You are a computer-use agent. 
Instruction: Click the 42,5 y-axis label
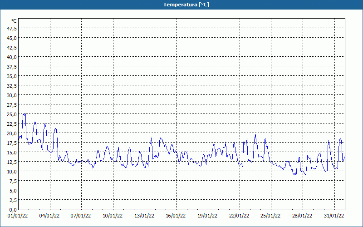(x=12, y=48)
